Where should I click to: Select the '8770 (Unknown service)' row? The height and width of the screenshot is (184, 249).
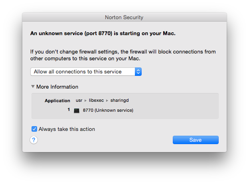point(108,110)
